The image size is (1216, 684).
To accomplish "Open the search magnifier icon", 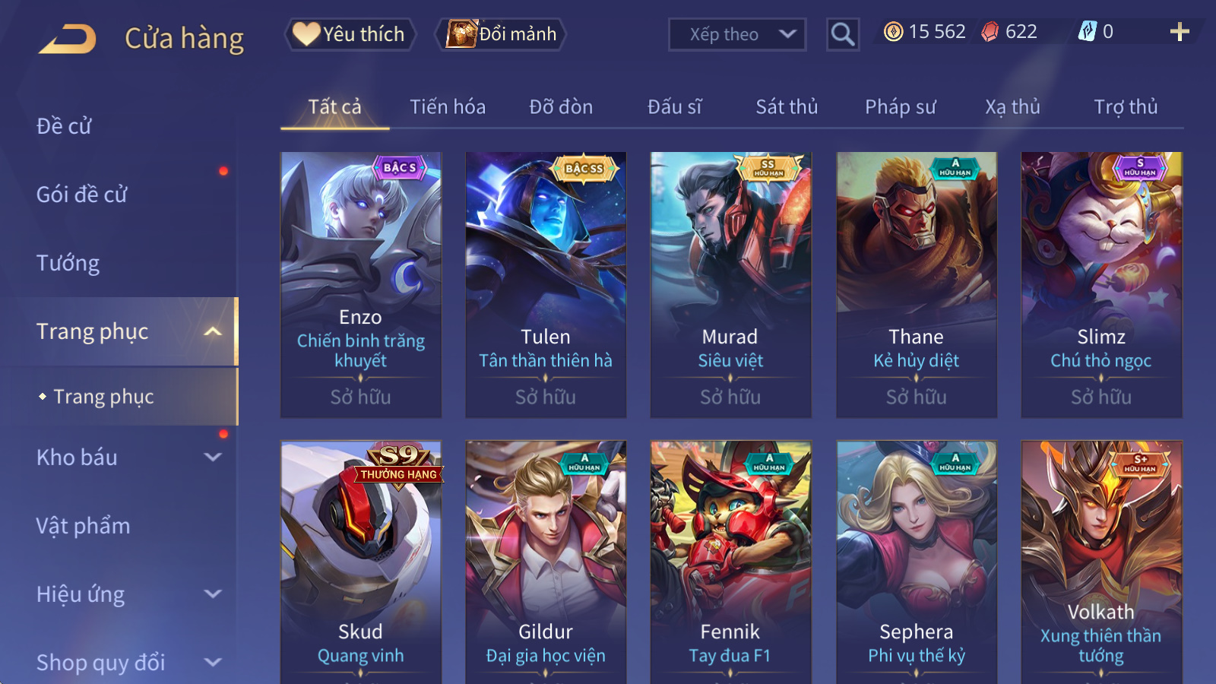I will coord(842,34).
